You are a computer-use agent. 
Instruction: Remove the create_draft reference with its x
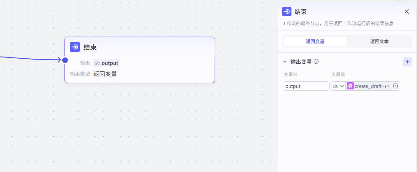pos(388,86)
